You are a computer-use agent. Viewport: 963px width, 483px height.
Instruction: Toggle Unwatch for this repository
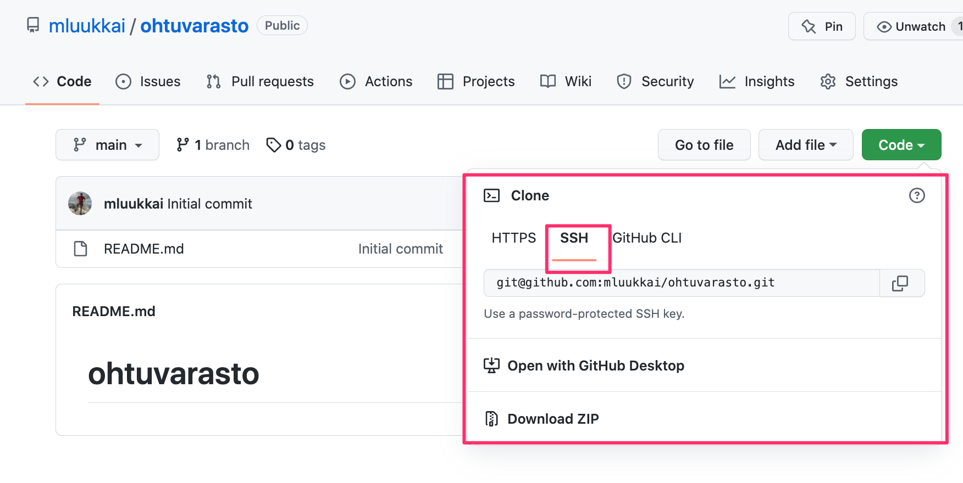pyautogui.click(x=912, y=26)
